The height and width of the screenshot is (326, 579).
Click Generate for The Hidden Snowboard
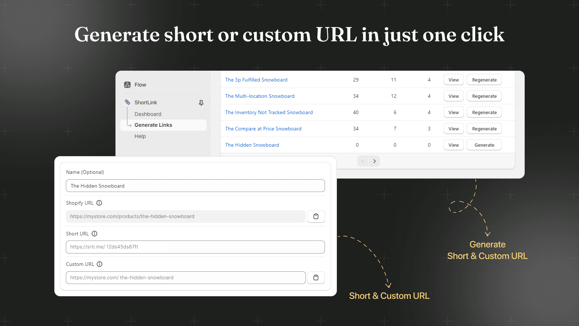tap(484, 145)
